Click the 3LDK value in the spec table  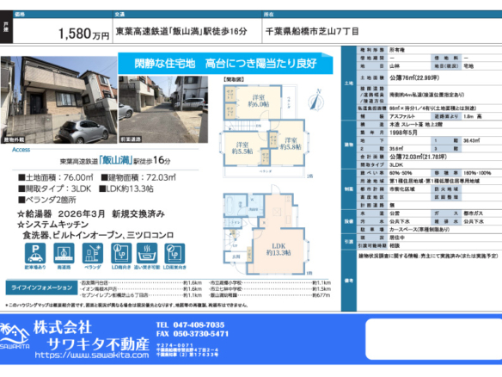(x=396, y=164)
